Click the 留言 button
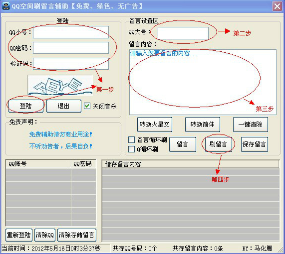This screenshot has height=254, width=285. coord(183,144)
